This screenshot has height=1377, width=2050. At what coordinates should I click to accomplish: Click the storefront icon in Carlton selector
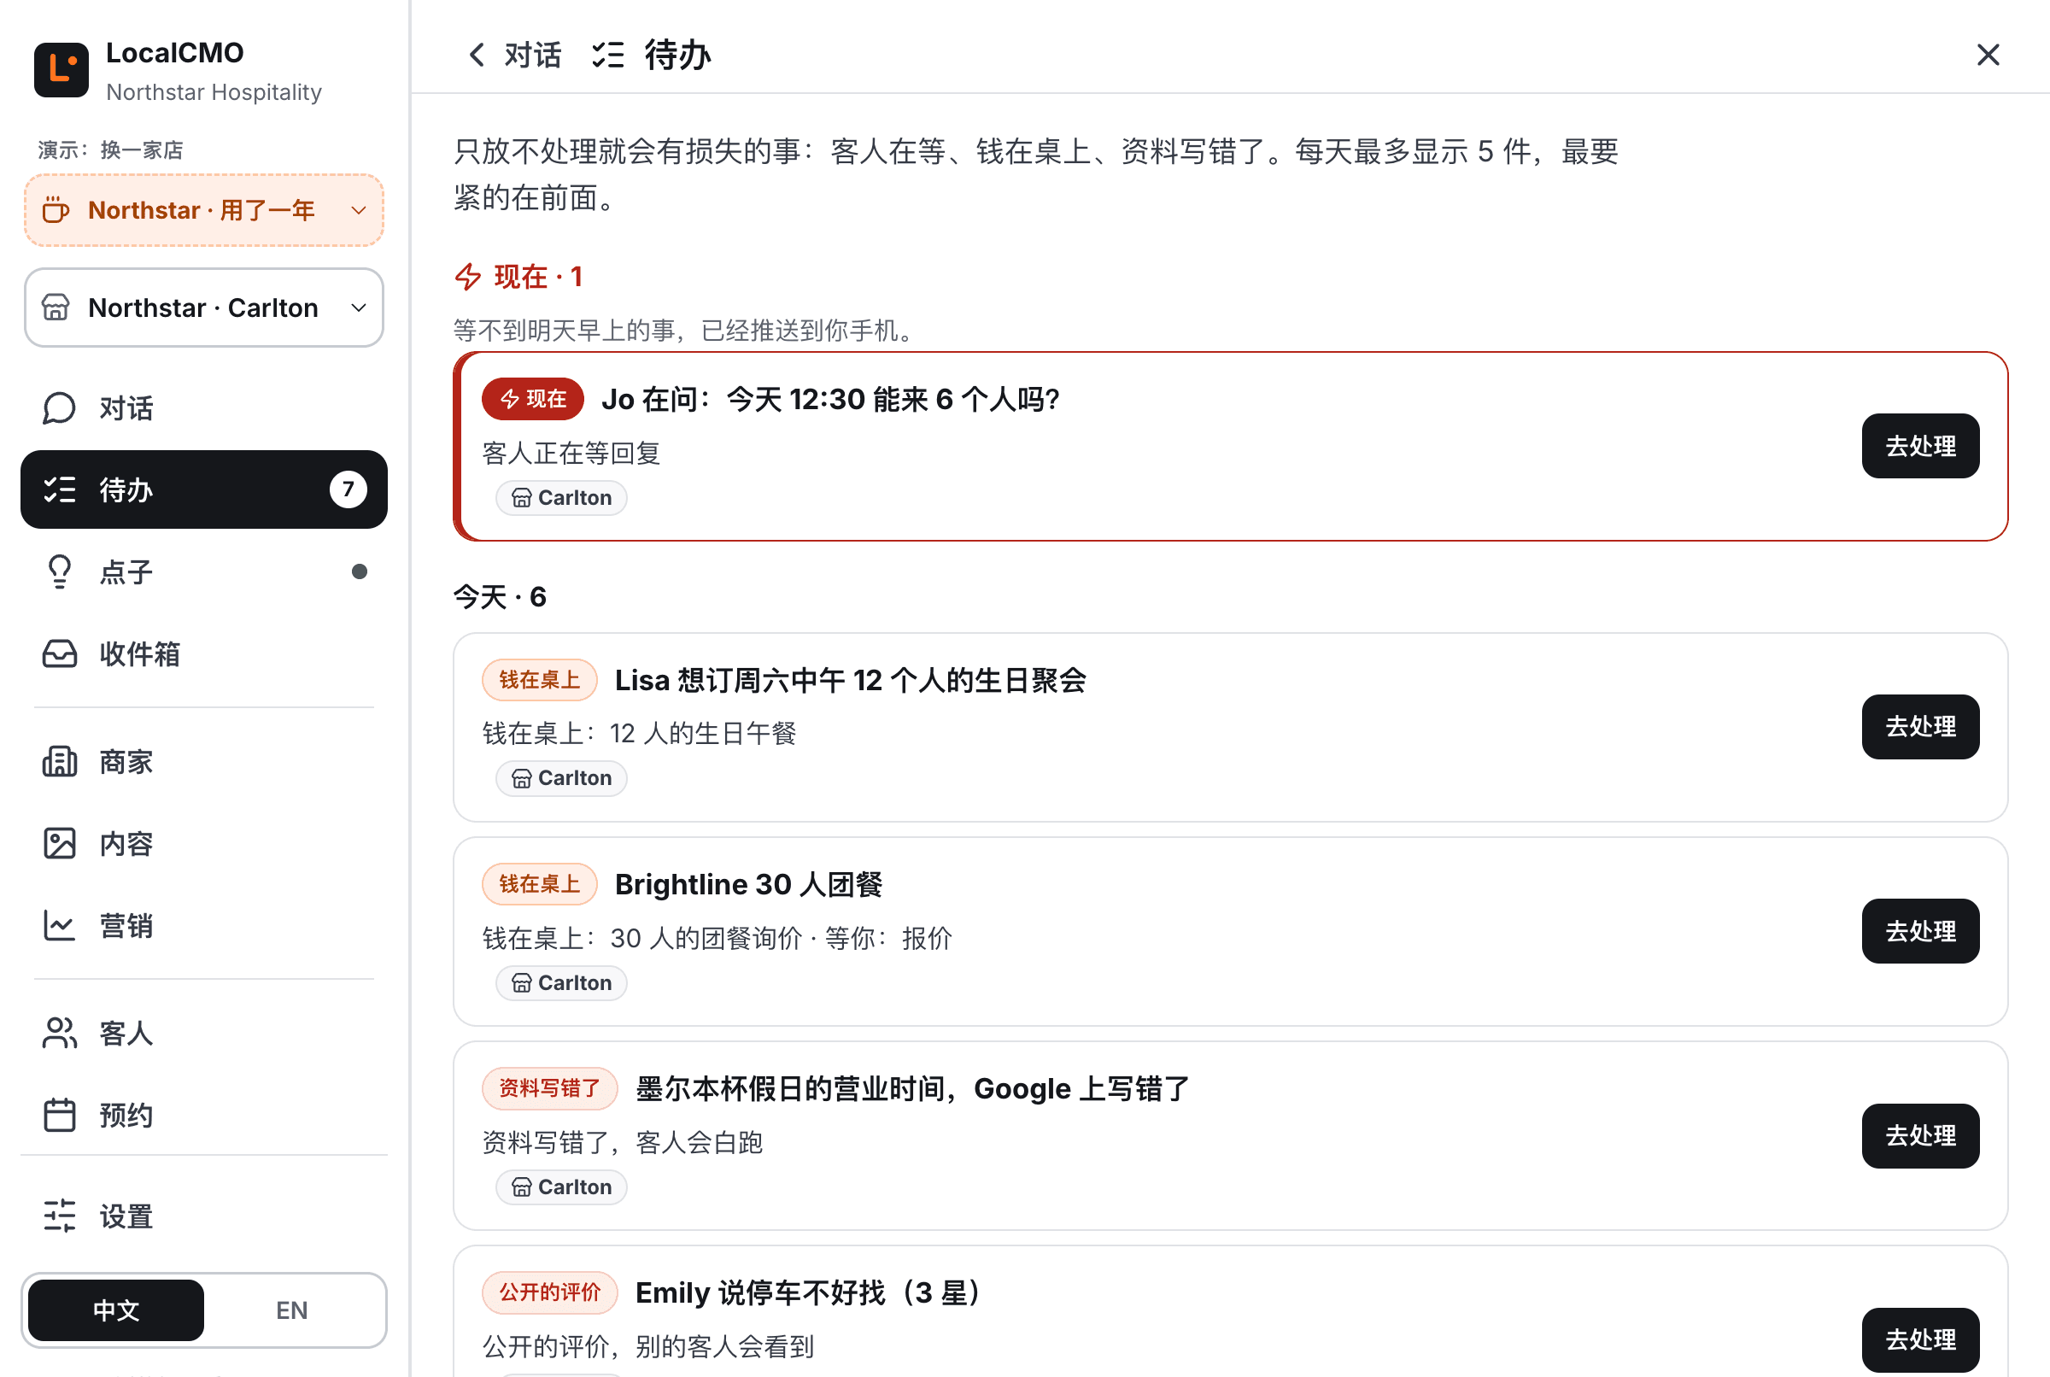pyautogui.click(x=56, y=308)
